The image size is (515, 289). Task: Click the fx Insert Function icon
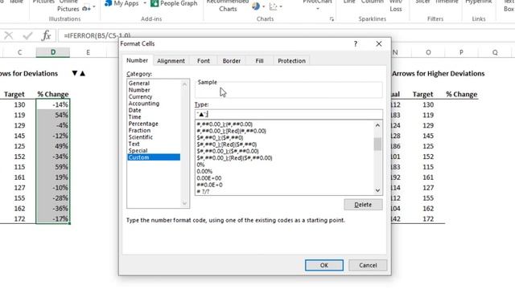[46, 35]
